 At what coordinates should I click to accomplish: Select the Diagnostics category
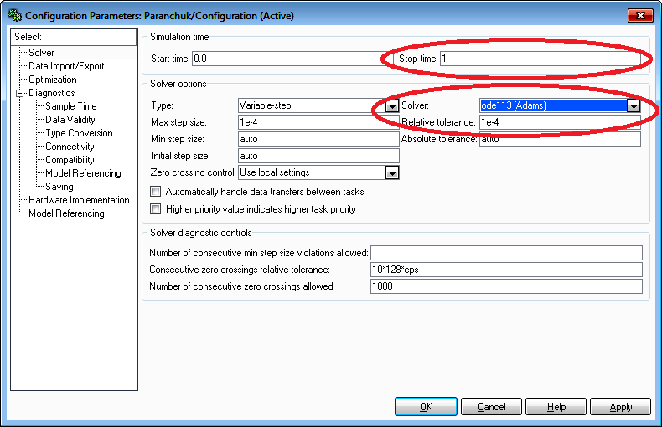(x=51, y=93)
